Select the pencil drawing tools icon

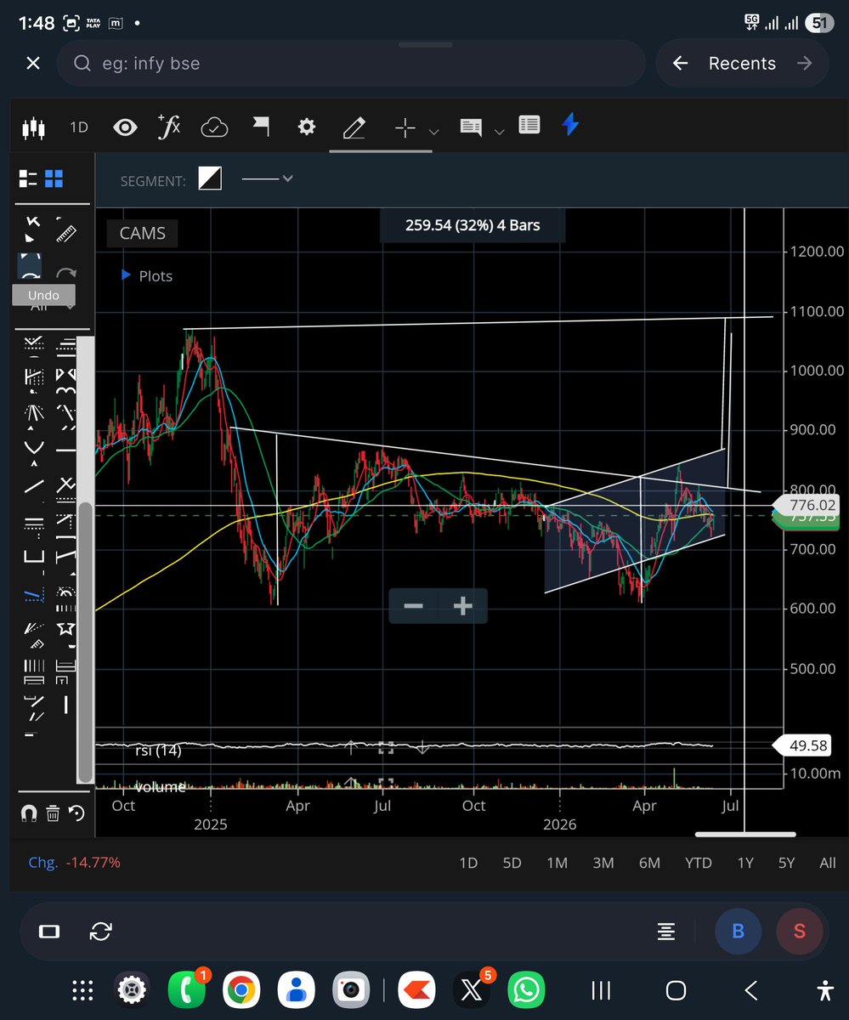click(354, 127)
